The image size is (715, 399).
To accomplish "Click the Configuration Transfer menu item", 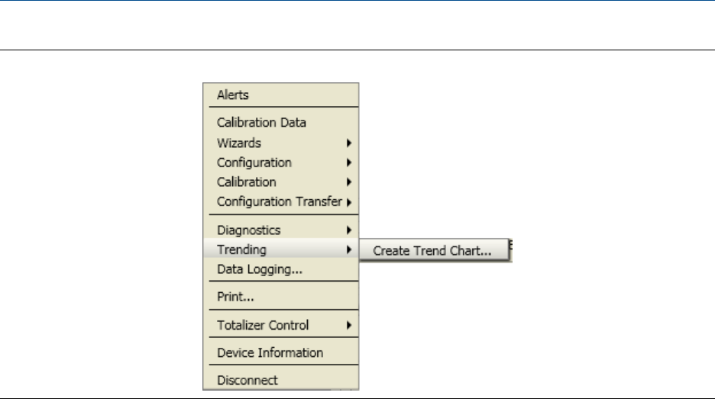I will [x=279, y=202].
